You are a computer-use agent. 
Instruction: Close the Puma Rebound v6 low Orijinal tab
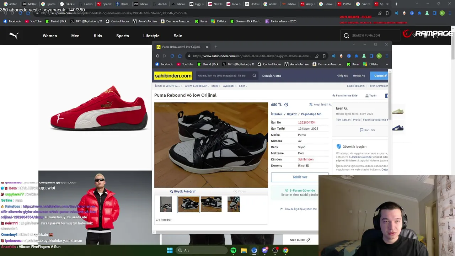tap(207, 47)
